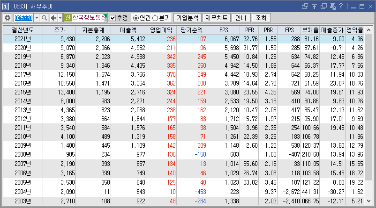This screenshot has width=376, height=208.
Task: Click EPS value -2,672 in 2004 row
Action: (291, 192)
